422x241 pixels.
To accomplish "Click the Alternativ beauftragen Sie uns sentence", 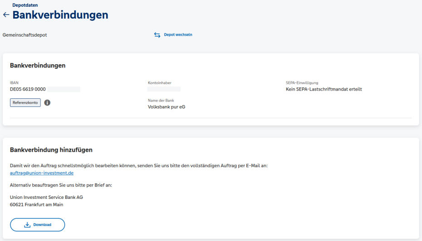I will pyautogui.click(x=61, y=185).
